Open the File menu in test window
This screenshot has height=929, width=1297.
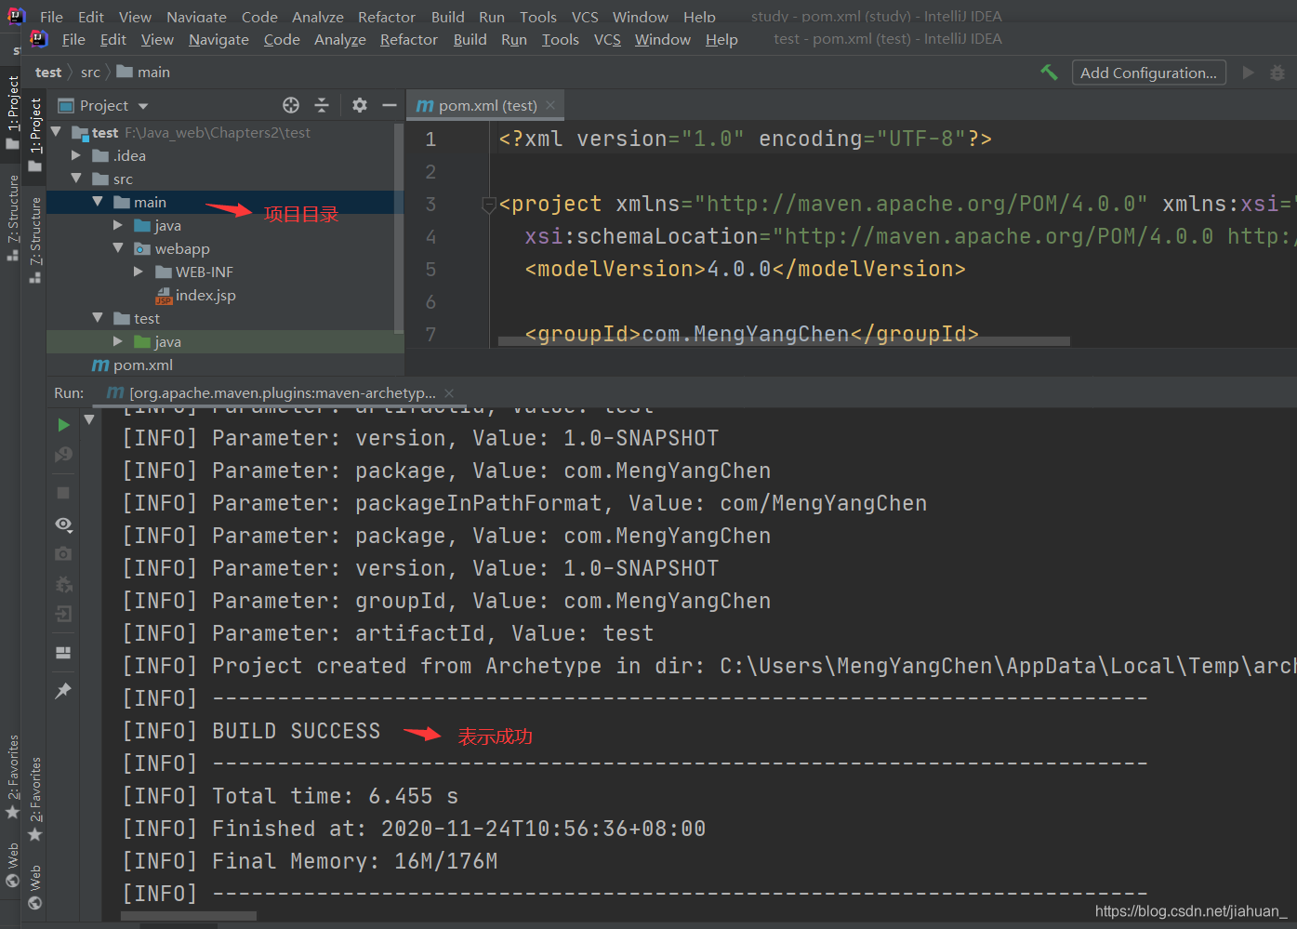coord(73,39)
